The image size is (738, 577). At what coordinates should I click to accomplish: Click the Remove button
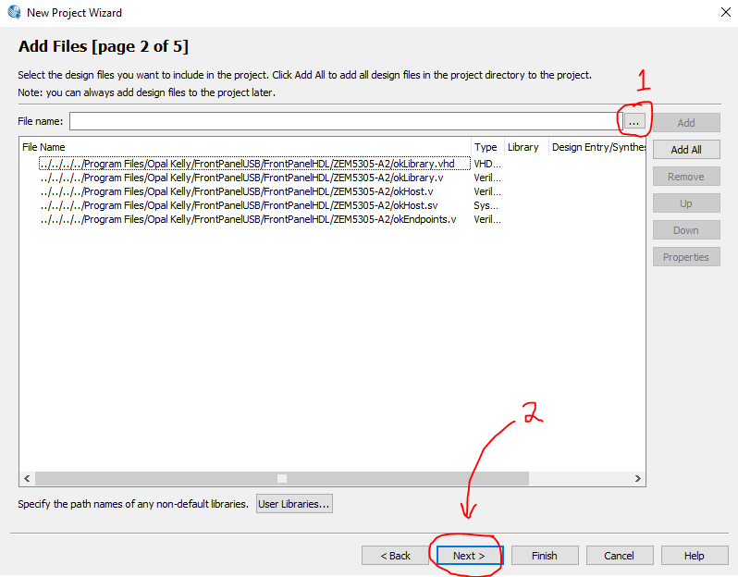tap(686, 177)
